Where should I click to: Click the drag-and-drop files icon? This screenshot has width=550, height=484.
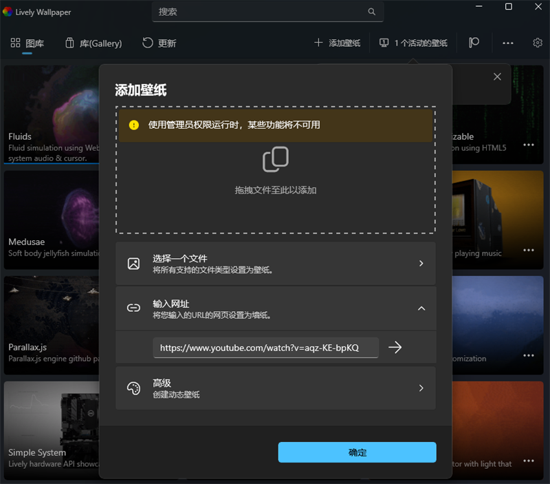(x=276, y=160)
